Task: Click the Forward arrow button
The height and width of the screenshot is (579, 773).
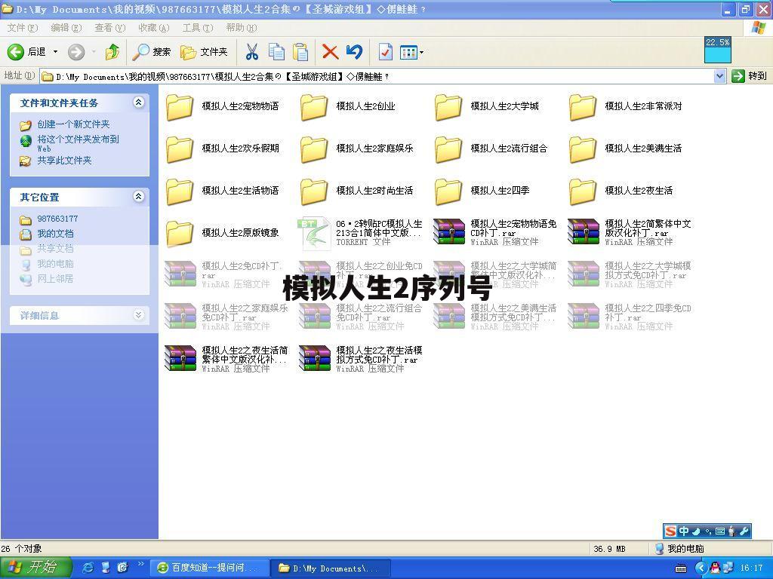Action: 76,52
